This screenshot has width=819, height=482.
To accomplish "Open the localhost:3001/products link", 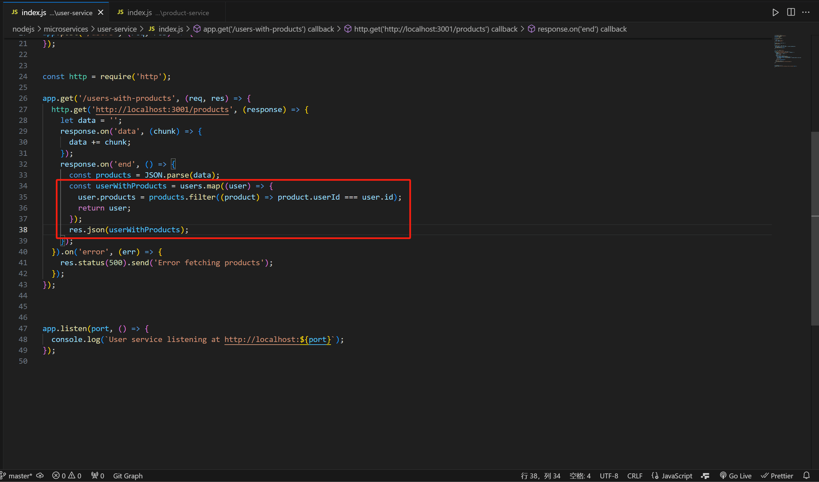I will [162, 109].
